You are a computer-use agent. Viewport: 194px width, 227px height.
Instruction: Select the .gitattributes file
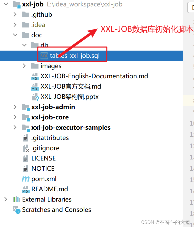(50, 138)
